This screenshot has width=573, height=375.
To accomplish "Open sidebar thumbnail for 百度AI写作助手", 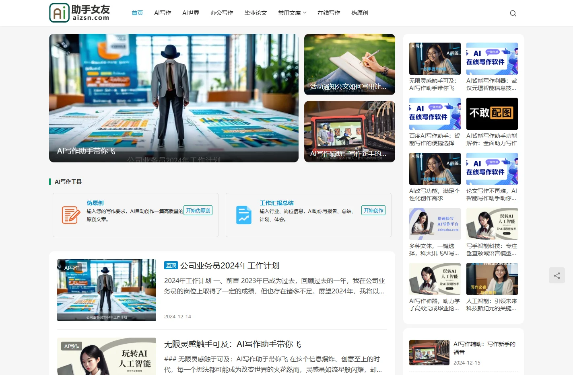I will tap(435, 114).
